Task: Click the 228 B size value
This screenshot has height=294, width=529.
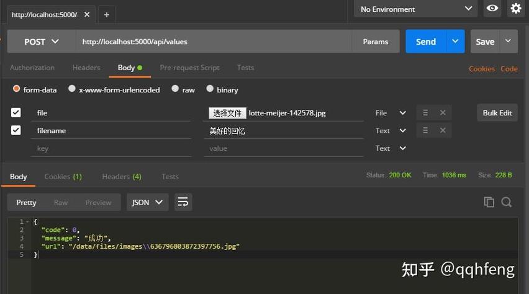Action: pyautogui.click(x=504, y=175)
